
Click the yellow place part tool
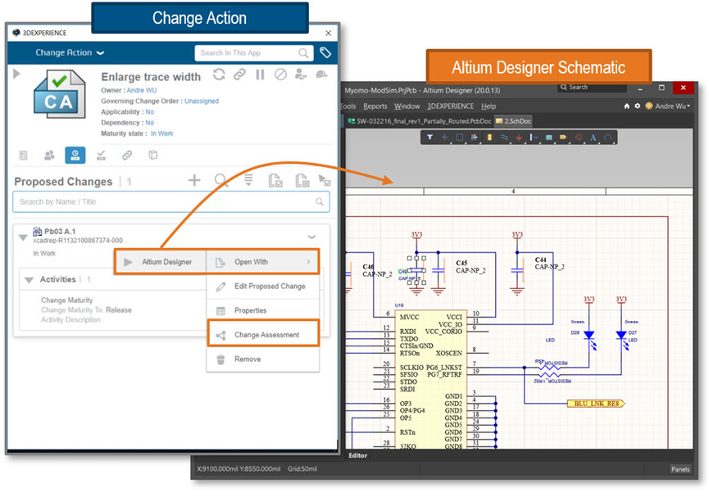489,138
